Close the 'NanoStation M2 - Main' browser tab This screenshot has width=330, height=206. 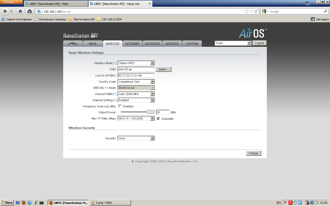85,4
